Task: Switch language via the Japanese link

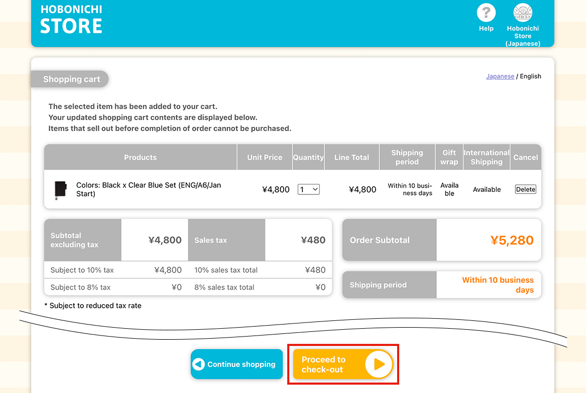Action: [500, 76]
